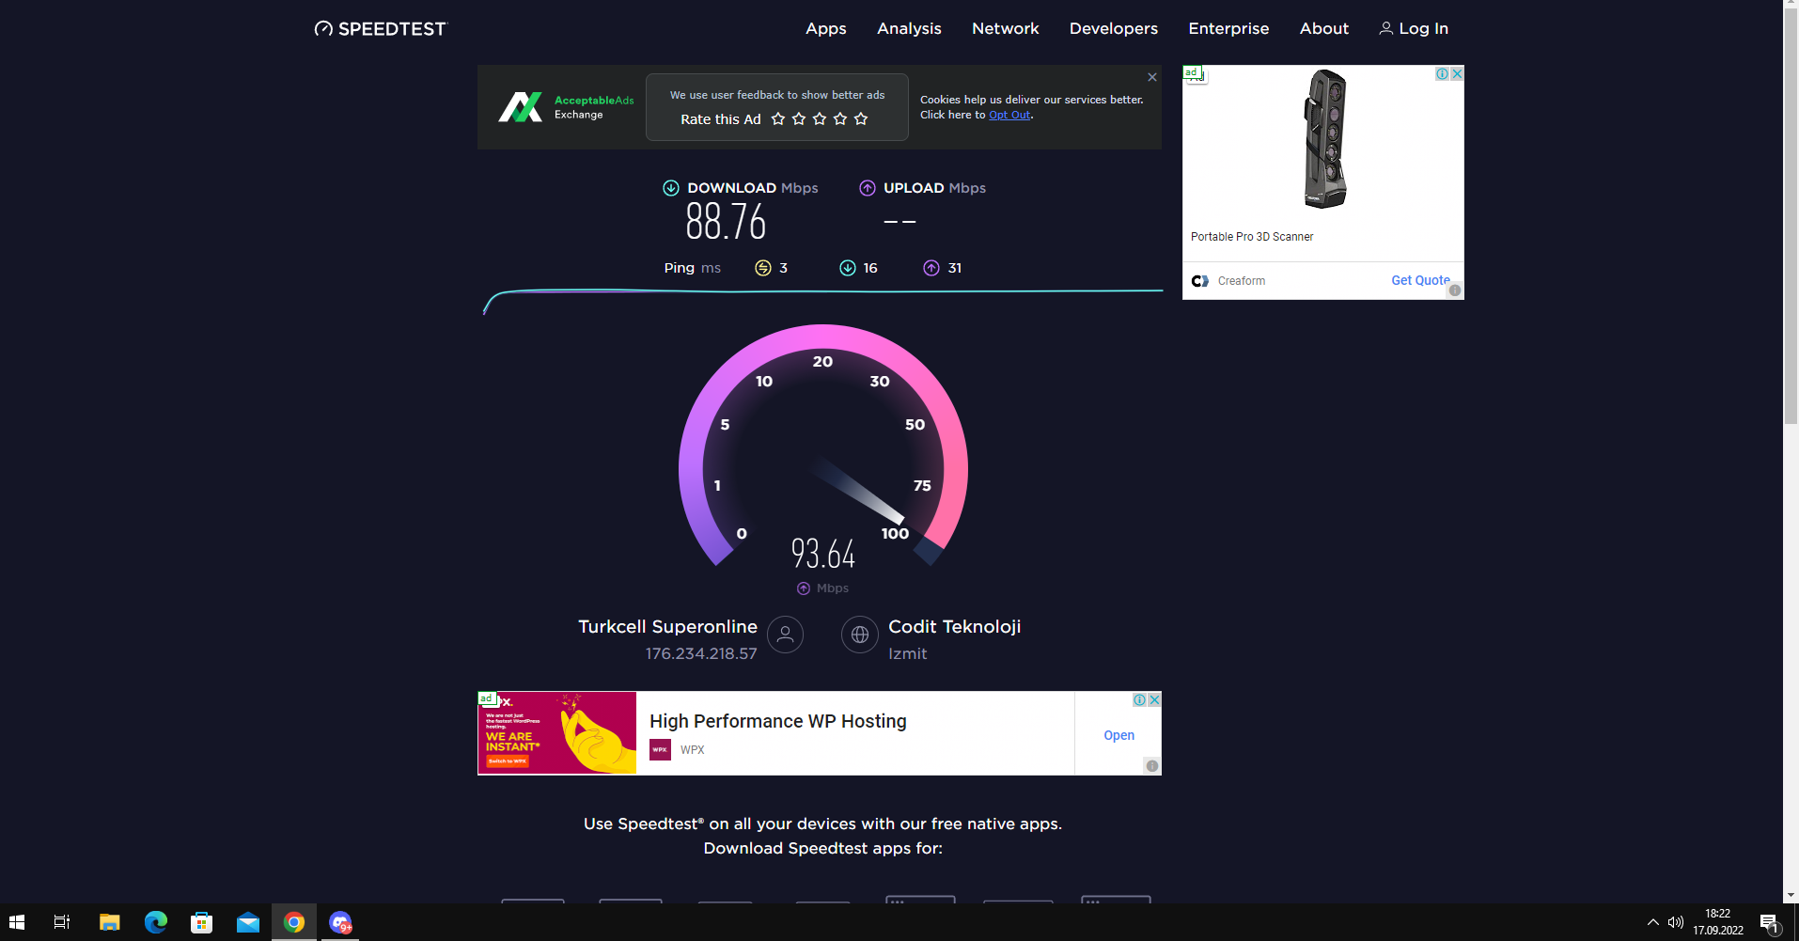Show hidden system tray icons

point(1653,922)
